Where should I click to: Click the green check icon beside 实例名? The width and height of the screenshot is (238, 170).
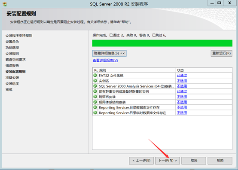(x=95, y=81)
